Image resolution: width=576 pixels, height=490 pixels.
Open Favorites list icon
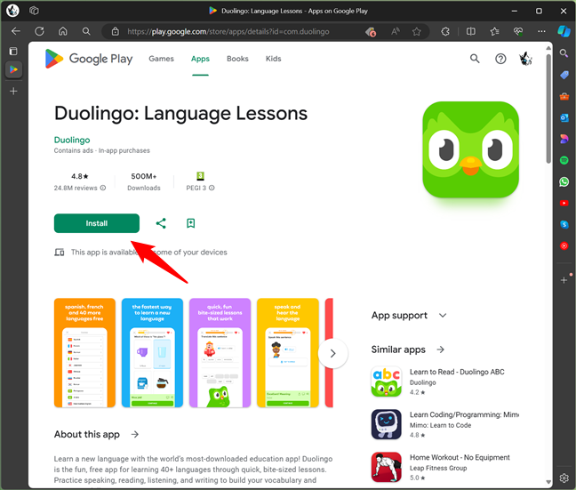[x=494, y=32]
